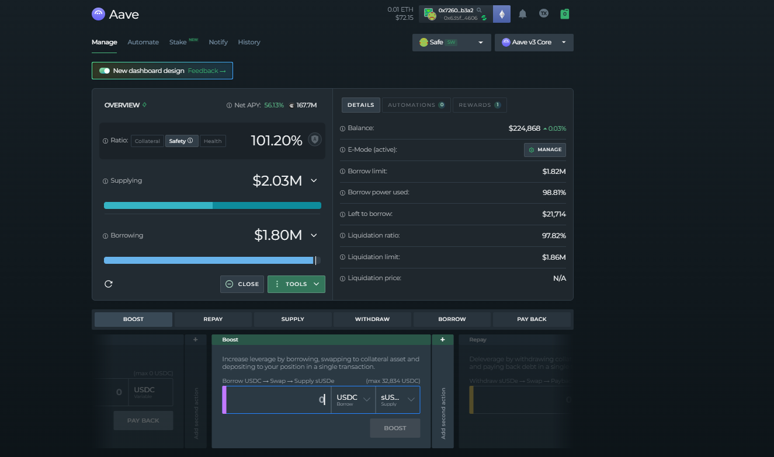Select the Collateral ratio option
Screen dimensions: 774x457
click(147, 141)
